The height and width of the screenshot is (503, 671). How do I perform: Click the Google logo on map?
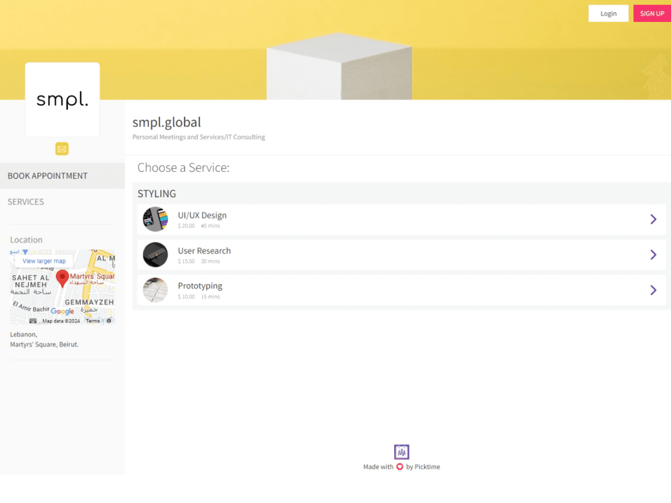(62, 311)
